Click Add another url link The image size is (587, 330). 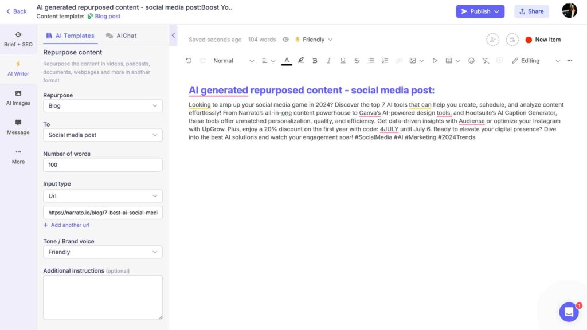point(66,225)
